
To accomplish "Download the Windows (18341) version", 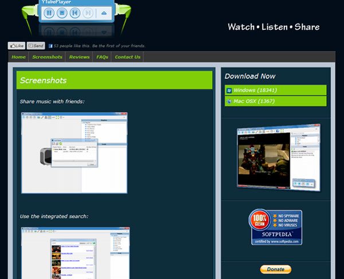I will pyautogui.click(x=255, y=91).
